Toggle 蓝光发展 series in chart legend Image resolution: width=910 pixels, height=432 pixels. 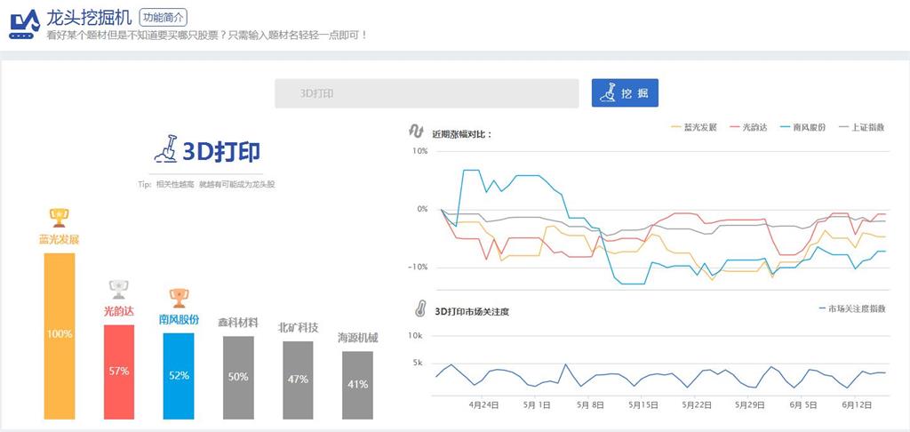(693, 127)
